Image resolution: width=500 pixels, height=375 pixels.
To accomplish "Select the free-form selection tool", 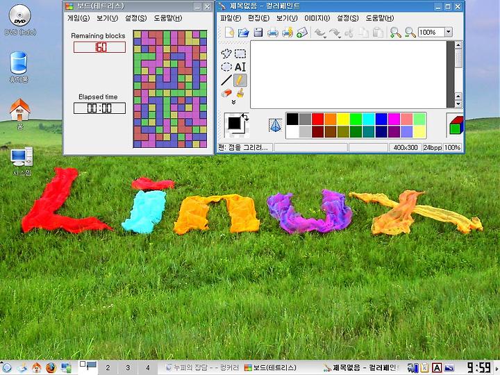I will (x=226, y=53).
